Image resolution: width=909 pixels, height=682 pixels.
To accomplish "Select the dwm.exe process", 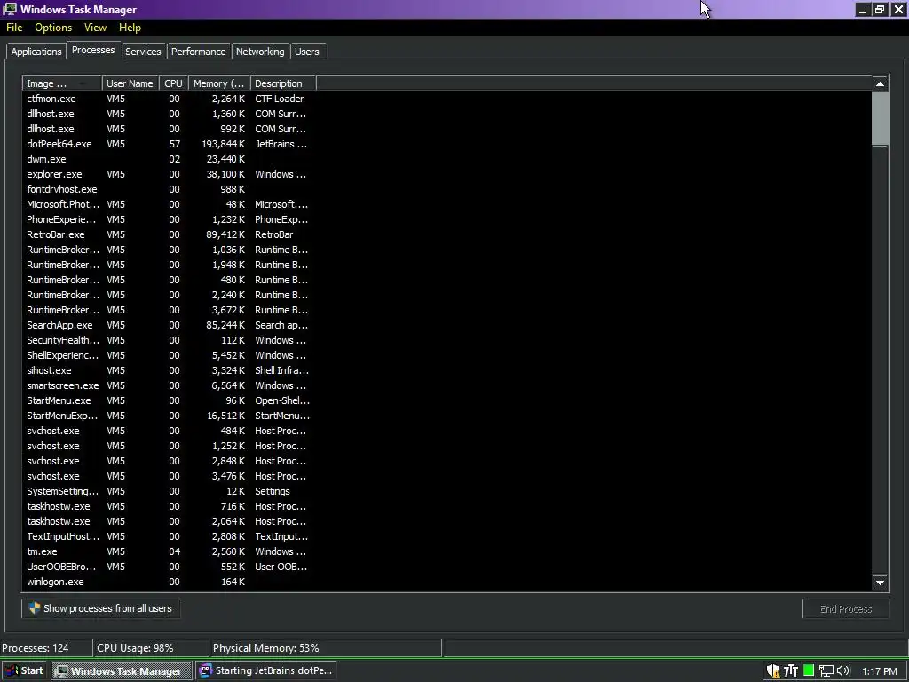I will (x=168, y=159).
